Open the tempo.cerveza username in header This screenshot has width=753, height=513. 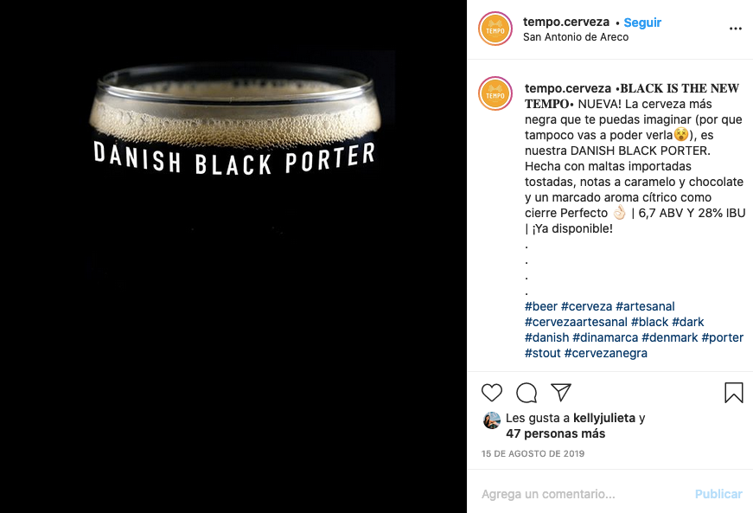pos(565,22)
